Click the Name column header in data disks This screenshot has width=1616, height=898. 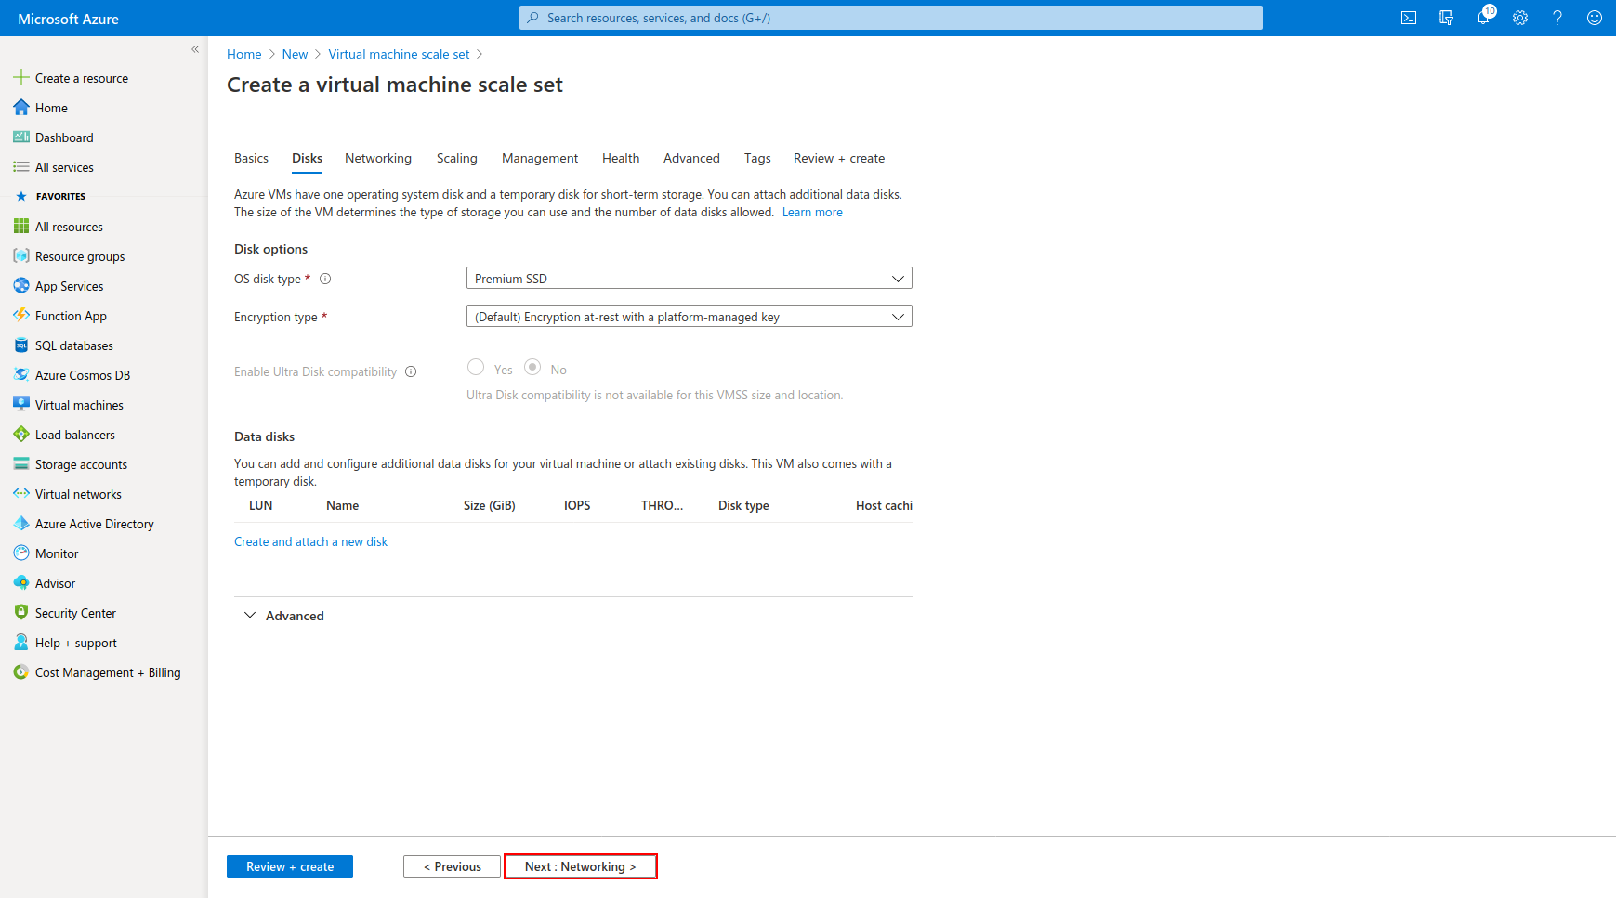click(342, 506)
